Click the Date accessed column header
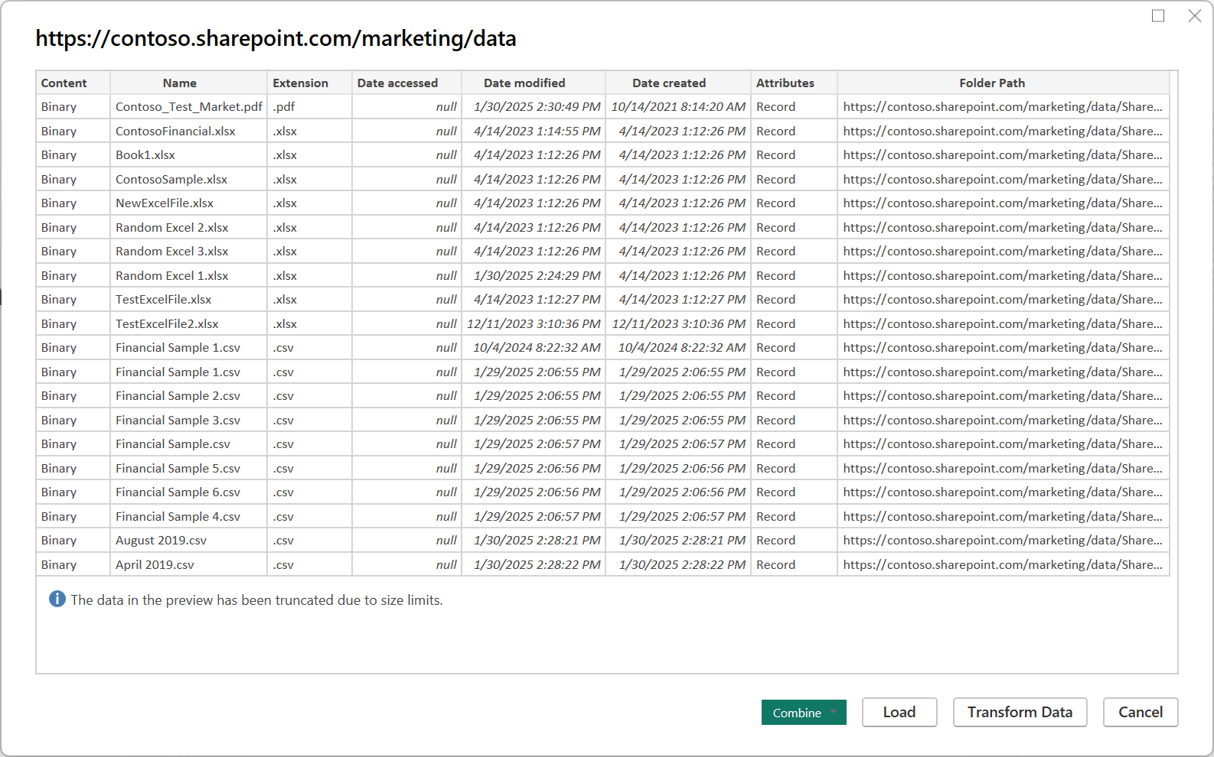Viewport: 1214px width, 757px height. coord(406,83)
